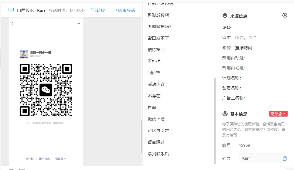Select quick reply 不打扰

pos(154,61)
